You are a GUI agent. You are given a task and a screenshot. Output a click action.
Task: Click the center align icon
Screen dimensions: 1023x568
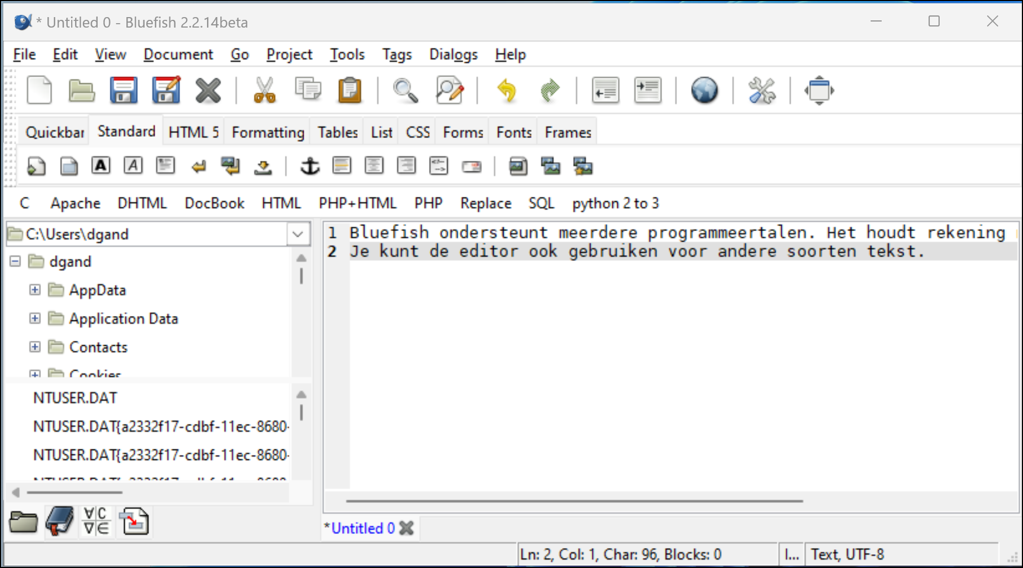[374, 165]
